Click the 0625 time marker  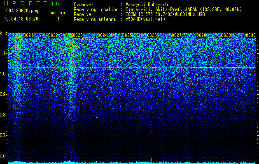pyautogui.click(x=127, y=35)
